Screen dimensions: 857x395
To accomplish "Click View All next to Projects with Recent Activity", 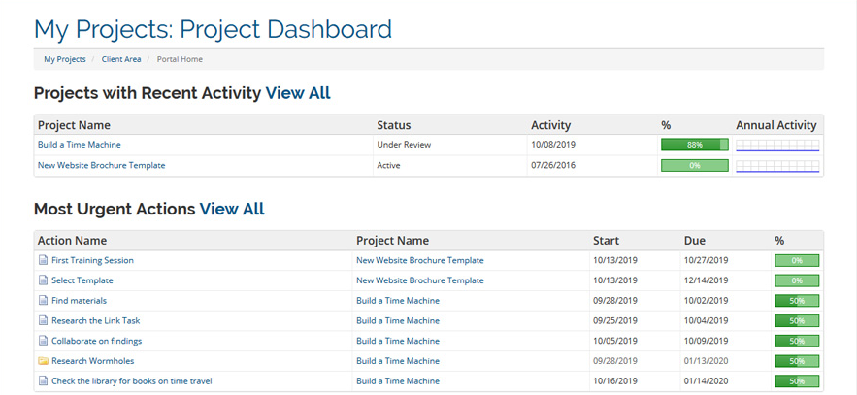I will tap(298, 93).
